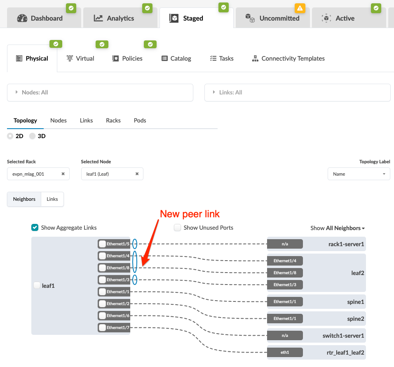The height and width of the screenshot is (367, 394).
Task: Click the Virtual network icon
Action: pyautogui.click(x=70, y=58)
